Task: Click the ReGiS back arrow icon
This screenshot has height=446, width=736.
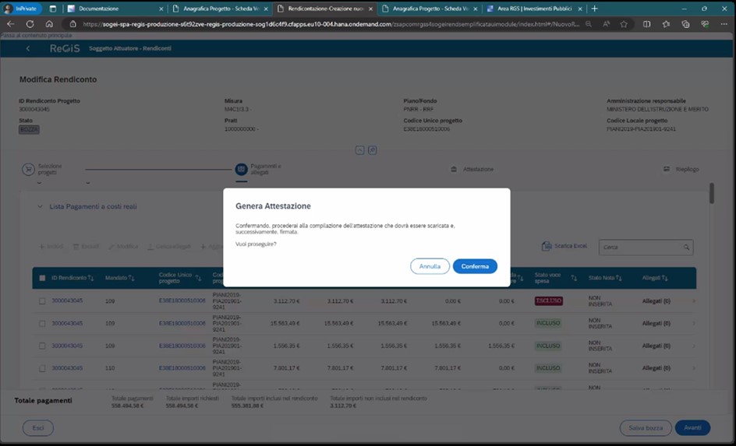Action: point(29,48)
